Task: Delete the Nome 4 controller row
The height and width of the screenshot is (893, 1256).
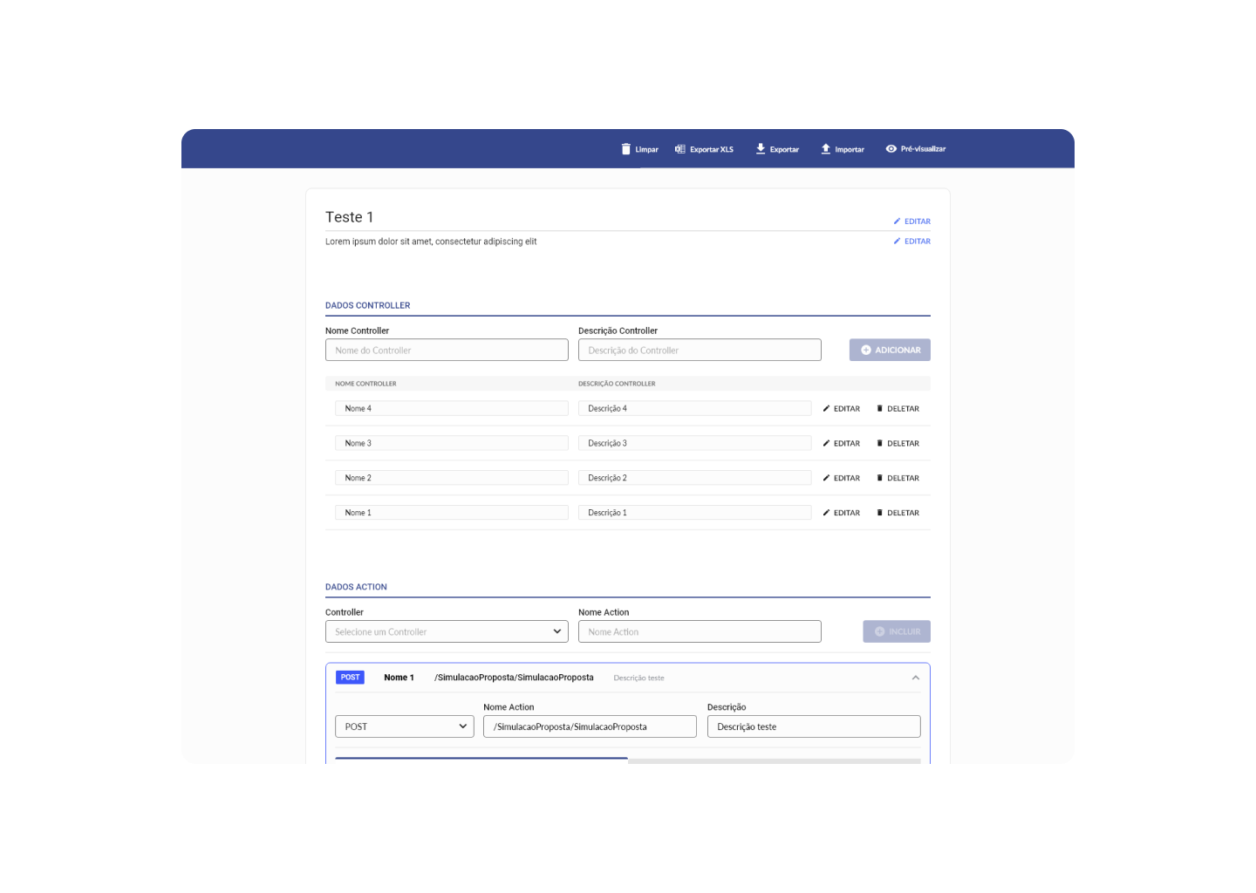Action: (x=898, y=409)
